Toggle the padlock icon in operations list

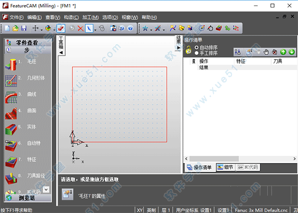(188, 50)
